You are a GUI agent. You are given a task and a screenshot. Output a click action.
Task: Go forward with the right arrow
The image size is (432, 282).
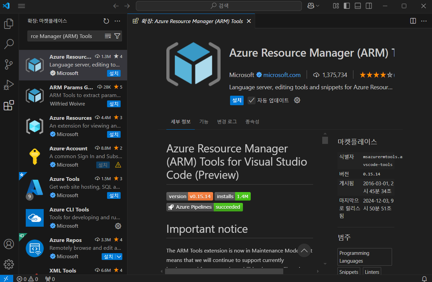click(x=127, y=6)
